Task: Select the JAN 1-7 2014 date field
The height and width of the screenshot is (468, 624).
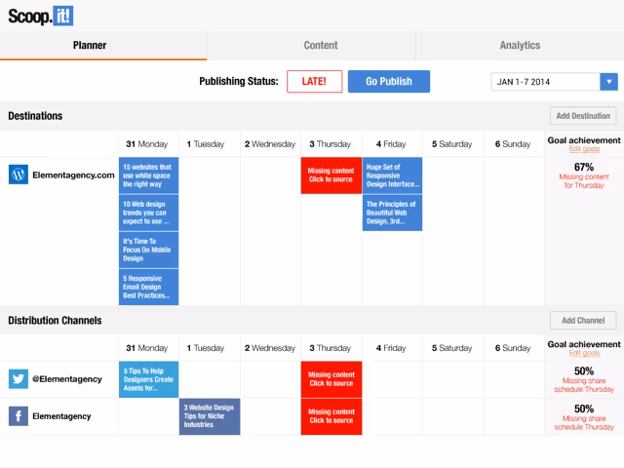Action: 546,82
